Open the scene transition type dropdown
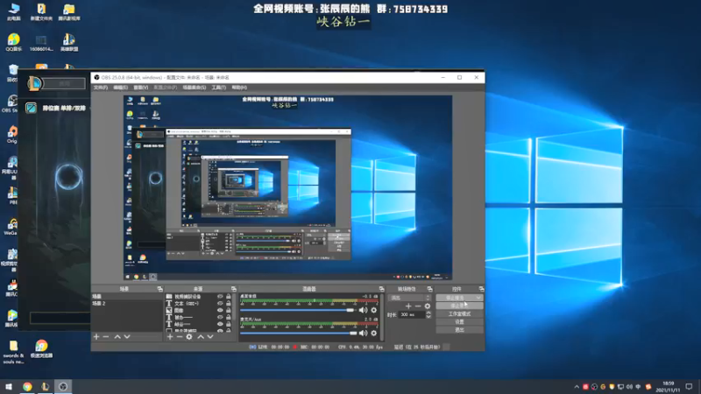The height and width of the screenshot is (394, 701). [410, 298]
